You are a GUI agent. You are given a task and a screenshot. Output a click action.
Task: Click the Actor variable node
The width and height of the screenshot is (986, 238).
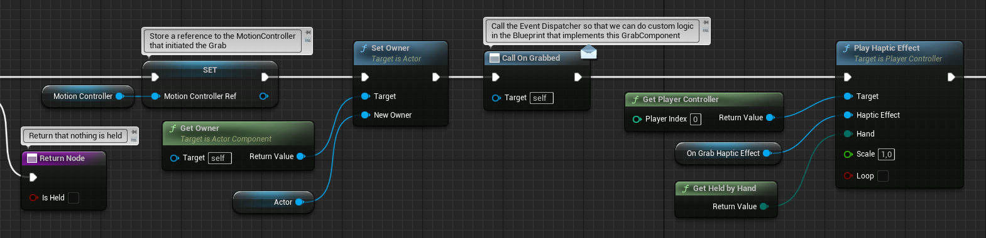pyautogui.click(x=273, y=202)
